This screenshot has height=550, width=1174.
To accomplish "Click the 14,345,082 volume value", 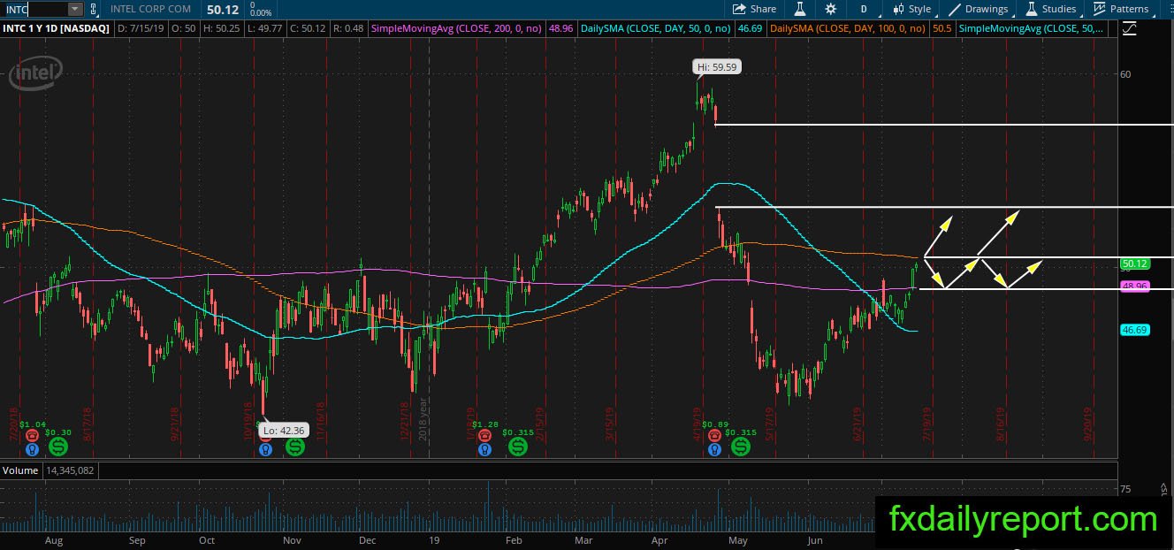I will click(x=68, y=471).
